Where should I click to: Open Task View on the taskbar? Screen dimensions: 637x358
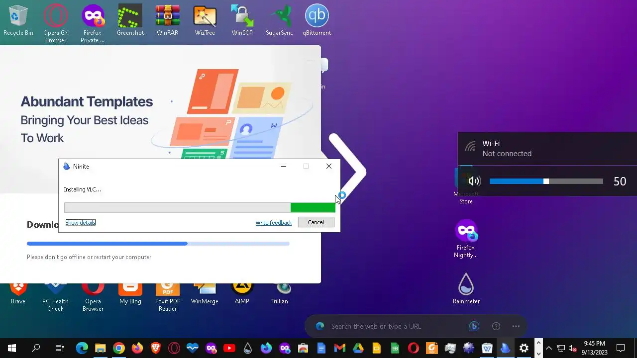click(x=59, y=348)
